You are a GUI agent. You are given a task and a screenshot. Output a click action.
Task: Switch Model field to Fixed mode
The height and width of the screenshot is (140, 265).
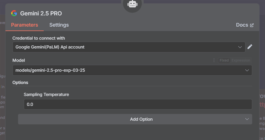pos(224,60)
